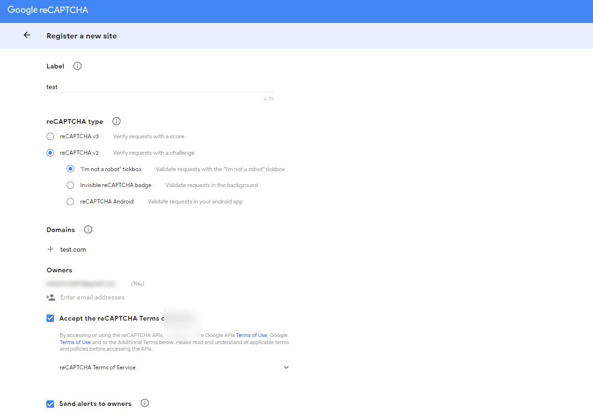
Task: Click the Validate requests in your android app text
Action: pos(196,202)
